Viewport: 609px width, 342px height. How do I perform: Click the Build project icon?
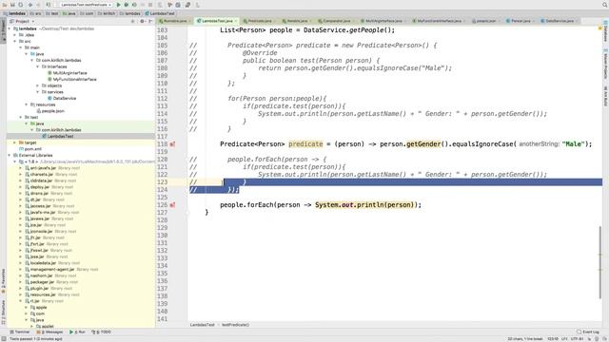(x=49, y=5)
